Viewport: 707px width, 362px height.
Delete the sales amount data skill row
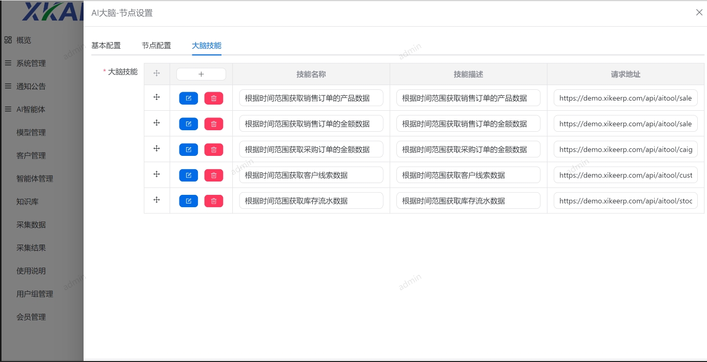click(214, 124)
